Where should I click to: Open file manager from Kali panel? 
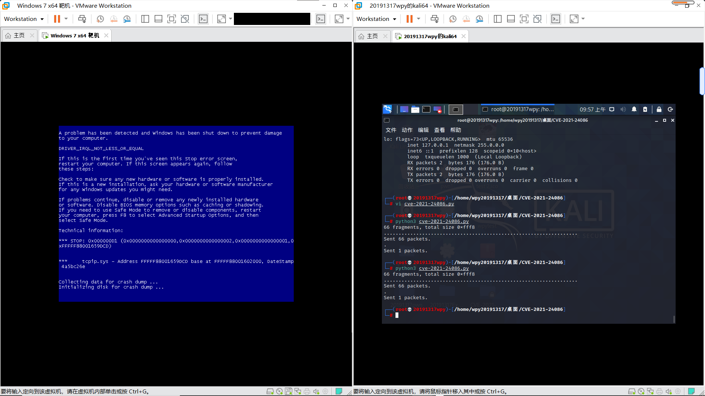pyautogui.click(x=415, y=109)
